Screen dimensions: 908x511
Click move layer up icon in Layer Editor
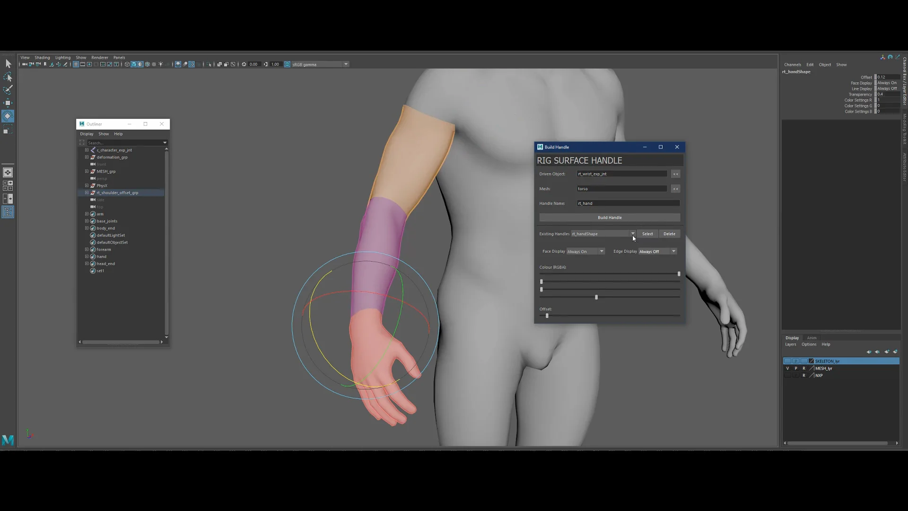[x=869, y=352]
